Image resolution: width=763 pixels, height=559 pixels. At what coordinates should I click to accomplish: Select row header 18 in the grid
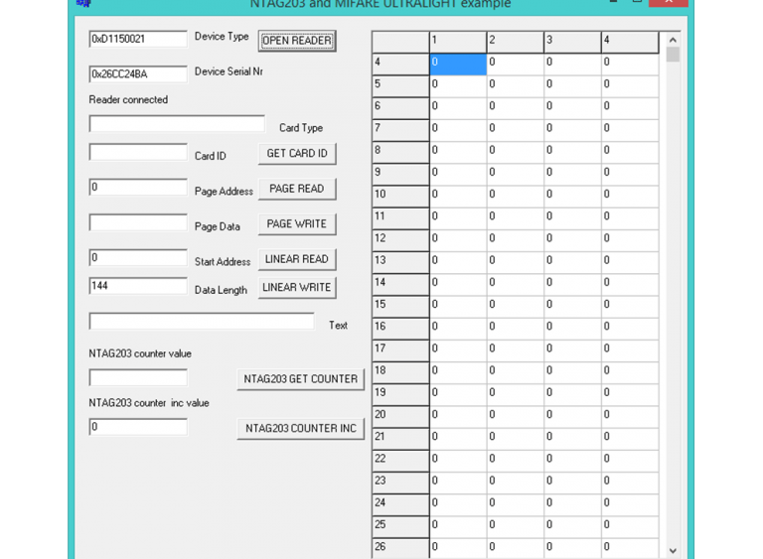(x=400, y=372)
